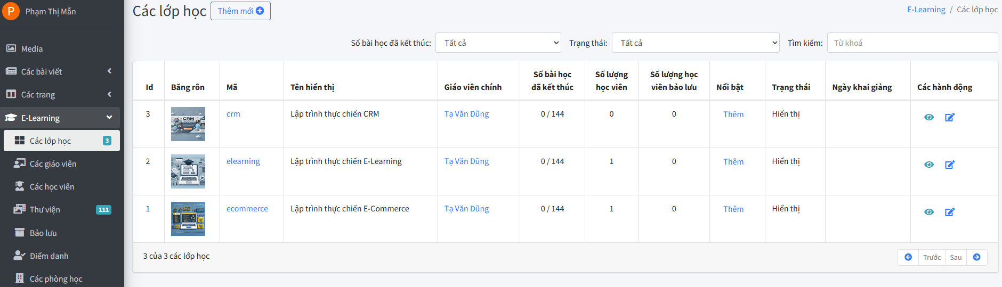The height and width of the screenshot is (287, 1002).
Task: Open Điểm danh attendance page
Action: pos(49,256)
